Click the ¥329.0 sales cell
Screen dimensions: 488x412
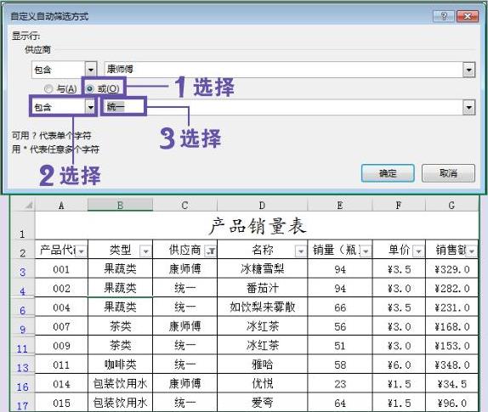pyautogui.click(x=451, y=269)
